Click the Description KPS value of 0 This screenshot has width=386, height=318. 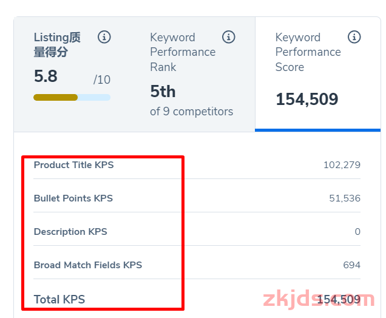pos(357,232)
